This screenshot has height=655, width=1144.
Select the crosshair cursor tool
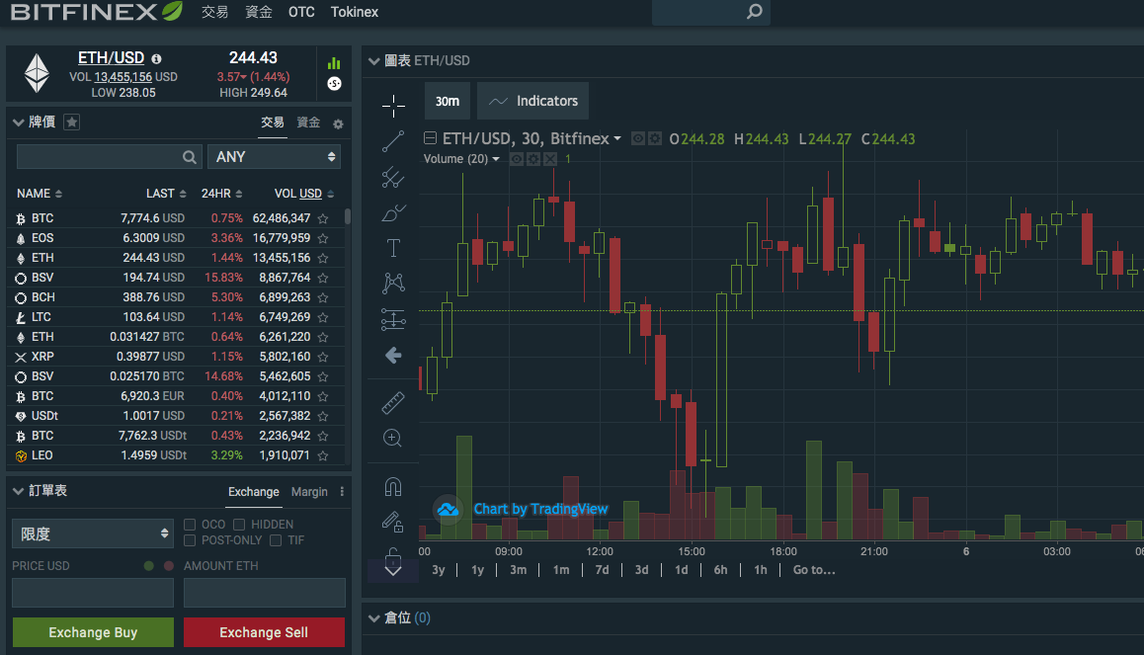point(393,106)
